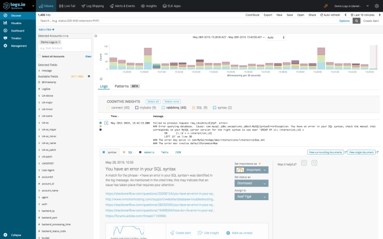Click the search magnifier button
The width and height of the screenshot is (383, 239).
[357, 20]
